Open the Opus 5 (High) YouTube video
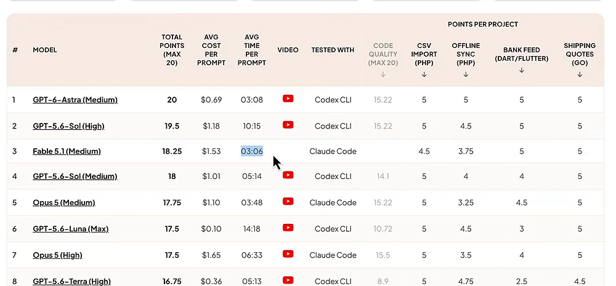 [x=288, y=254]
